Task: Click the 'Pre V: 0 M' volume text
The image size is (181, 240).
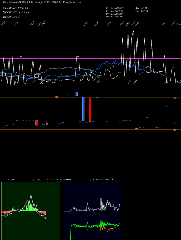Action: pos(142,11)
